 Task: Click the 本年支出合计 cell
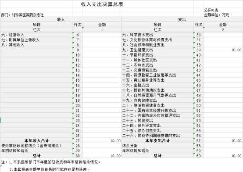click(x=157, y=141)
